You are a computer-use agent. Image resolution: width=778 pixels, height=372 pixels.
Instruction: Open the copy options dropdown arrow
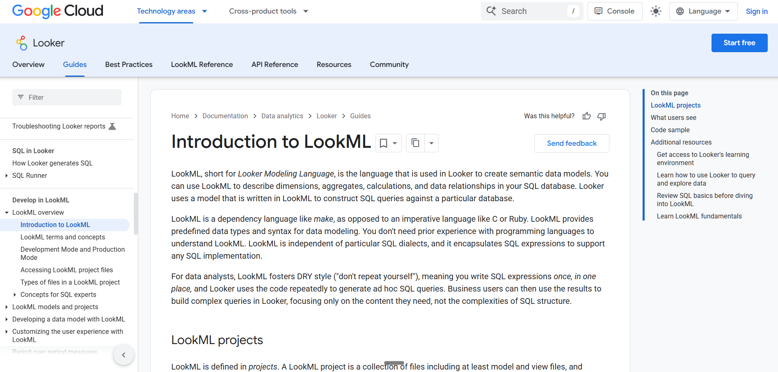point(431,143)
